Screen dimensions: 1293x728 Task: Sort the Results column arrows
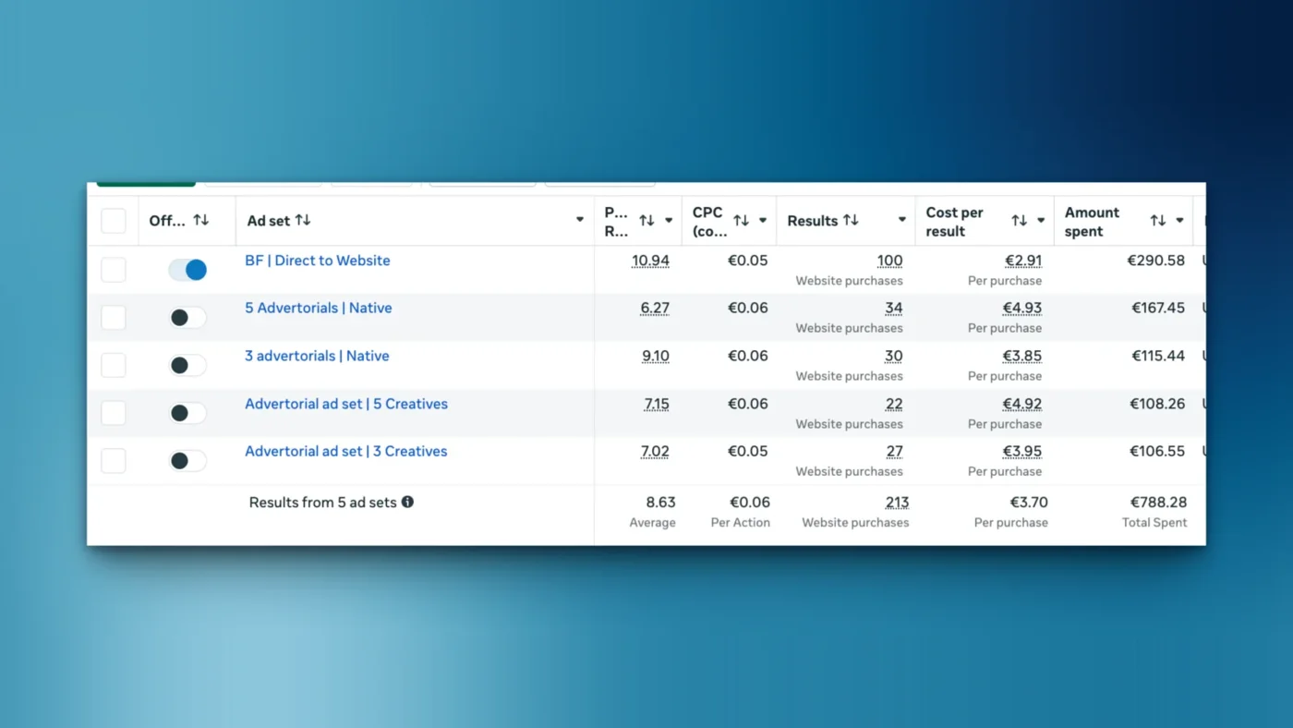coord(851,221)
